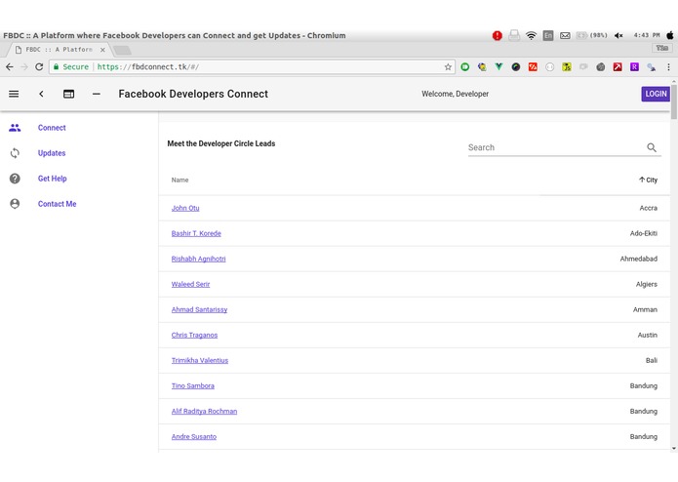Click the Connect people icon
Screen dimensions: 678x482
15,128
